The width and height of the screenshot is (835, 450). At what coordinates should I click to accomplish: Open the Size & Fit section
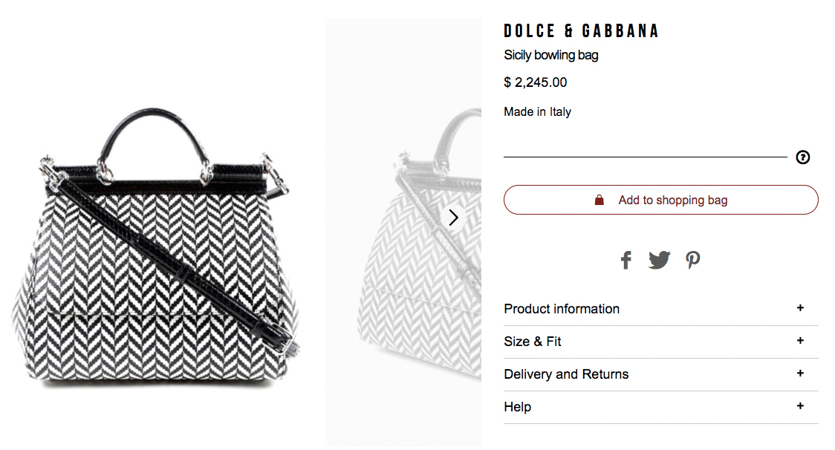click(x=533, y=342)
